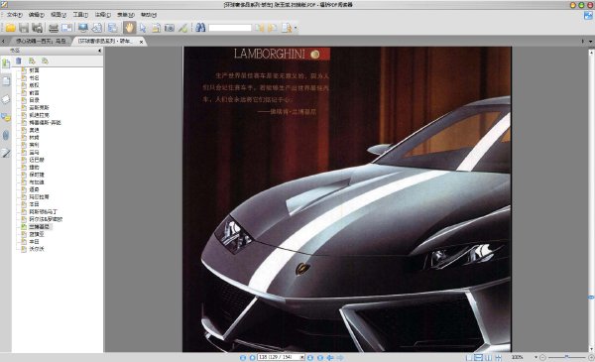Open the Attachments paperclip side panel

click(6, 135)
